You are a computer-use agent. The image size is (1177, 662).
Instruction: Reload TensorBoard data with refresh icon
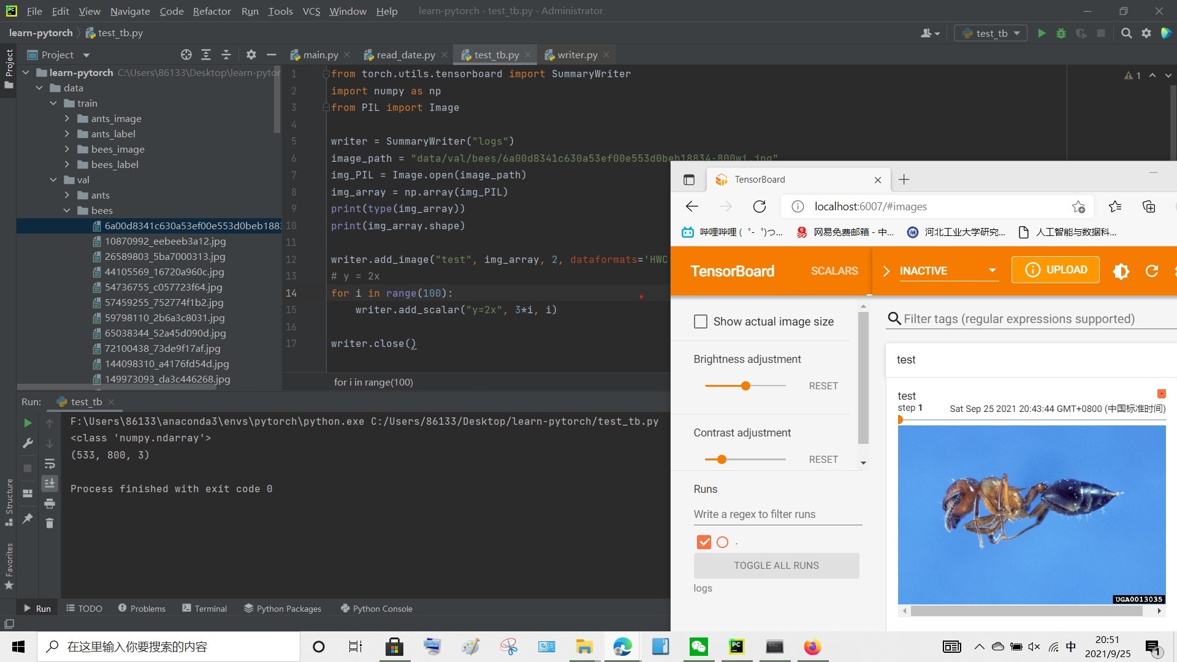[1152, 271]
